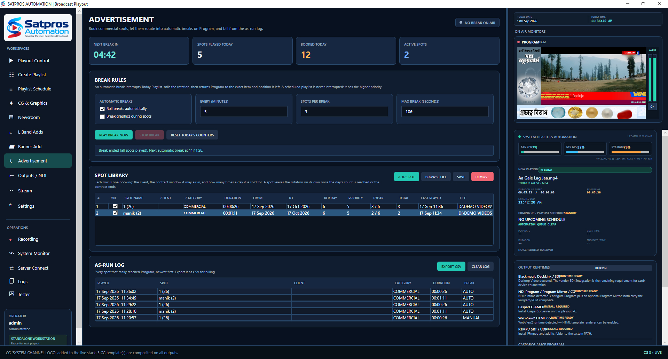The height and width of the screenshot is (359, 668).
Task: Click the Advertisement rupee icon
Action: click(10, 161)
